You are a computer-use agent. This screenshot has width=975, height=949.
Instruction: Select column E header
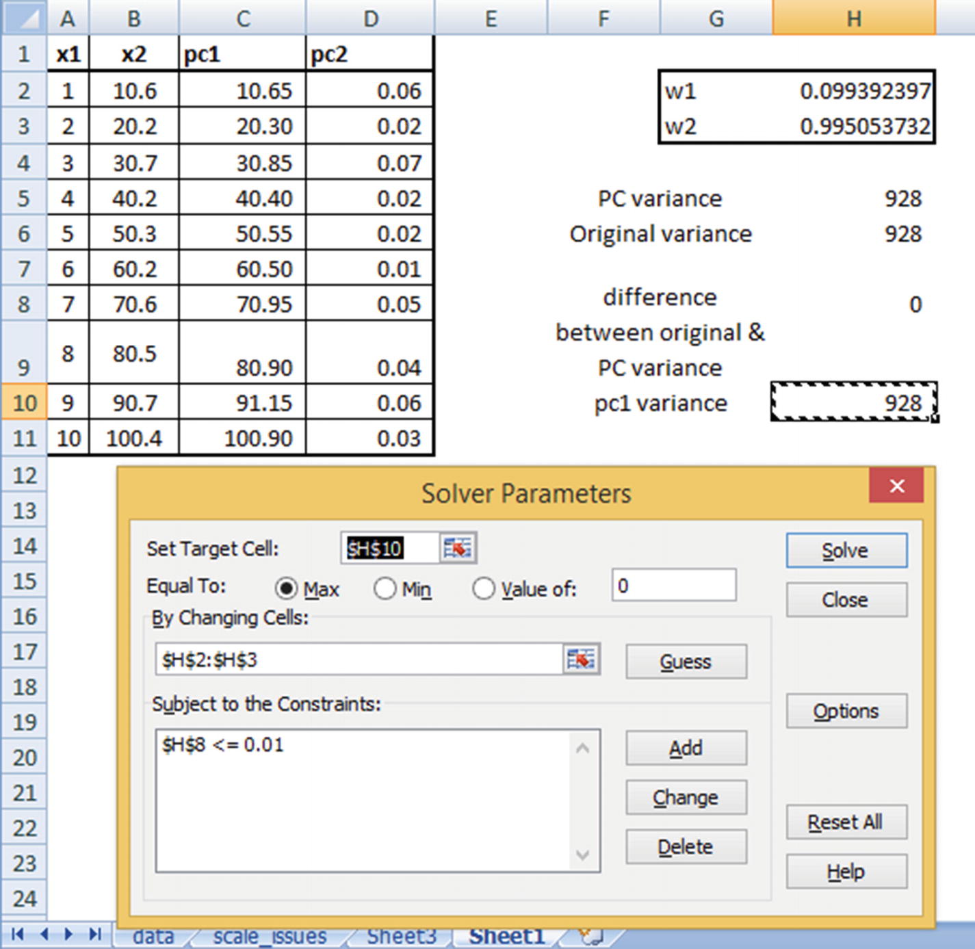point(491,18)
